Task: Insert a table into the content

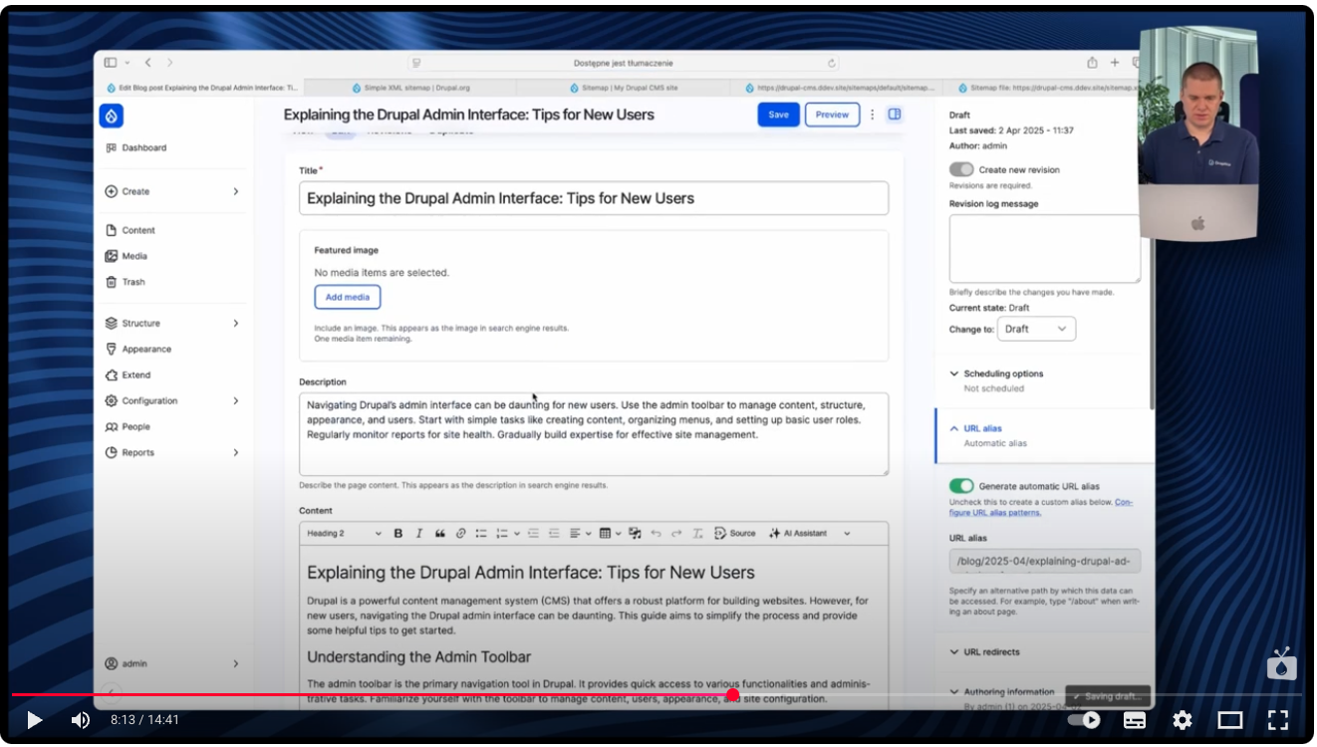Action: [606, 533]
